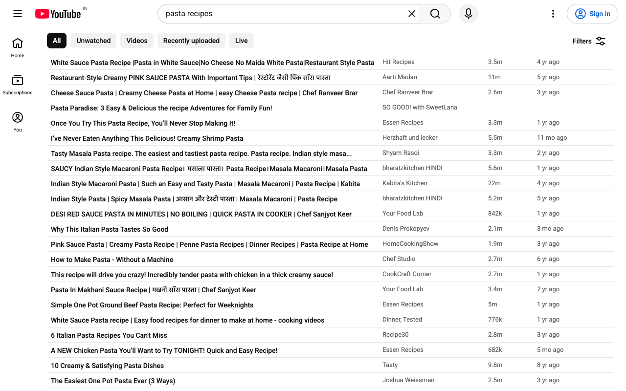
Task: Open the You section in sidebar
Action: (18, 122)
